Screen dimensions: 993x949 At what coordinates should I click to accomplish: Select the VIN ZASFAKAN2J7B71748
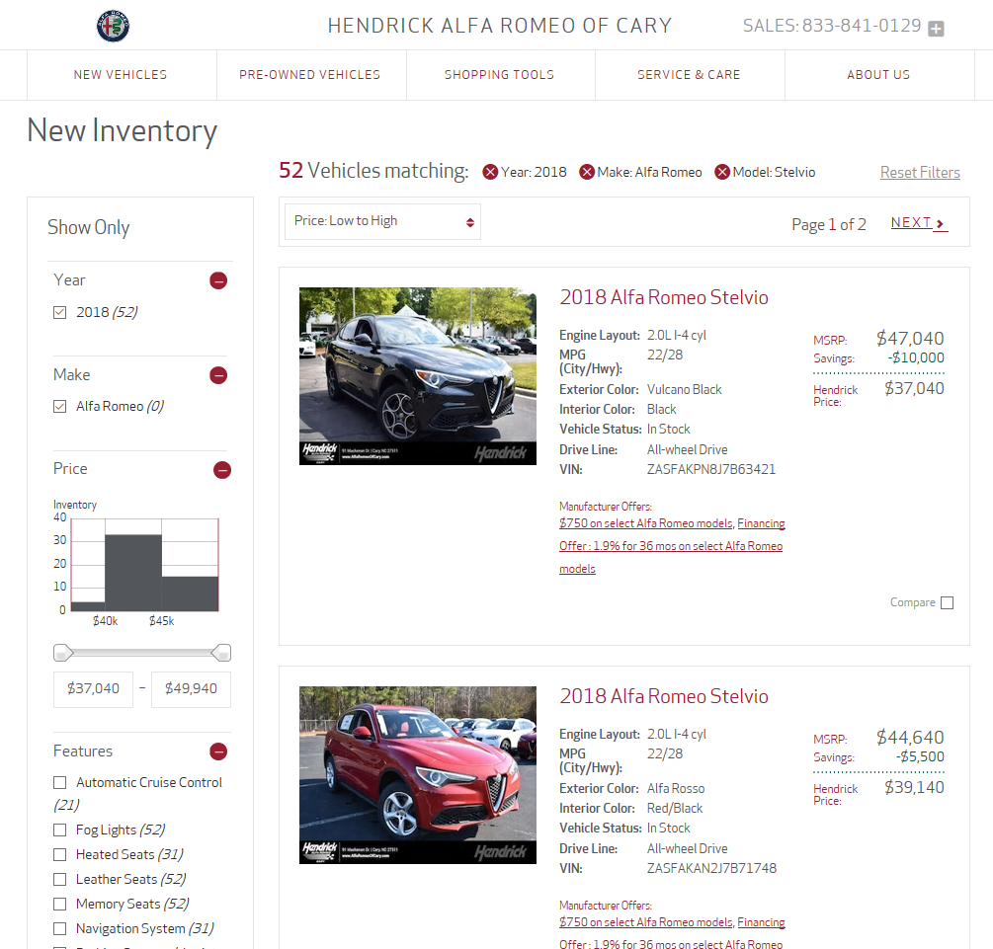pyautogui.click(x=711, y=869)
